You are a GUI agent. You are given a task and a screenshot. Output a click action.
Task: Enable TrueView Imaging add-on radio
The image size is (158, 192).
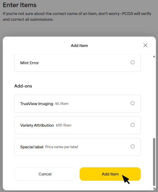pyautogui.click(x=132, y=103)
